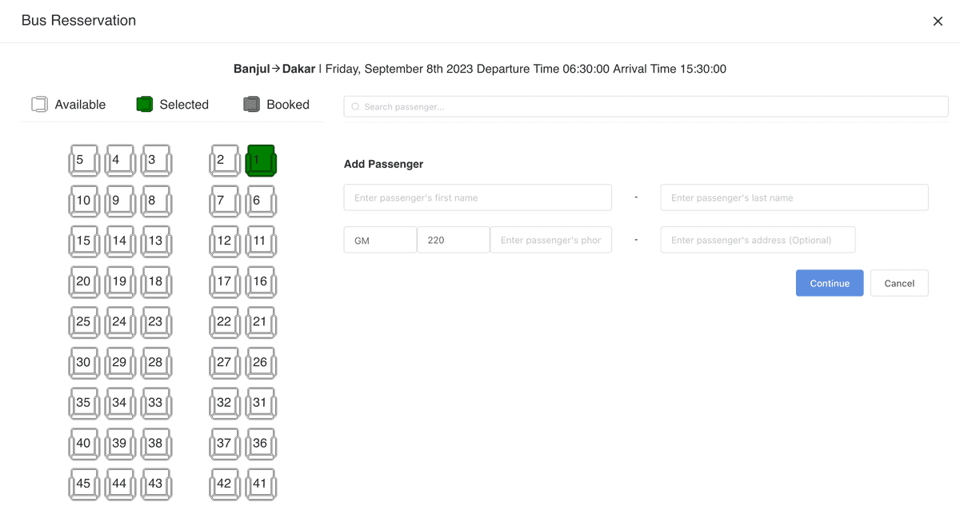
Task: Select seat 45 in the back row
Action: click(83, 484)
